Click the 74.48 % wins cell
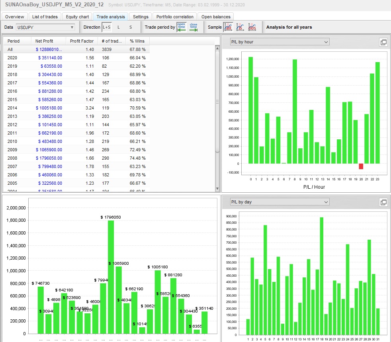The height and width of the screenshot is (342, 391). pos(137,158)
